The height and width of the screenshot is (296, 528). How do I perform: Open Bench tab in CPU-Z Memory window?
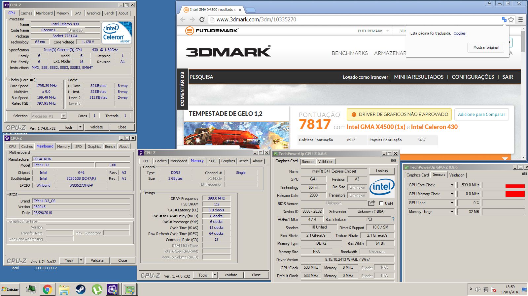point(244,161)
